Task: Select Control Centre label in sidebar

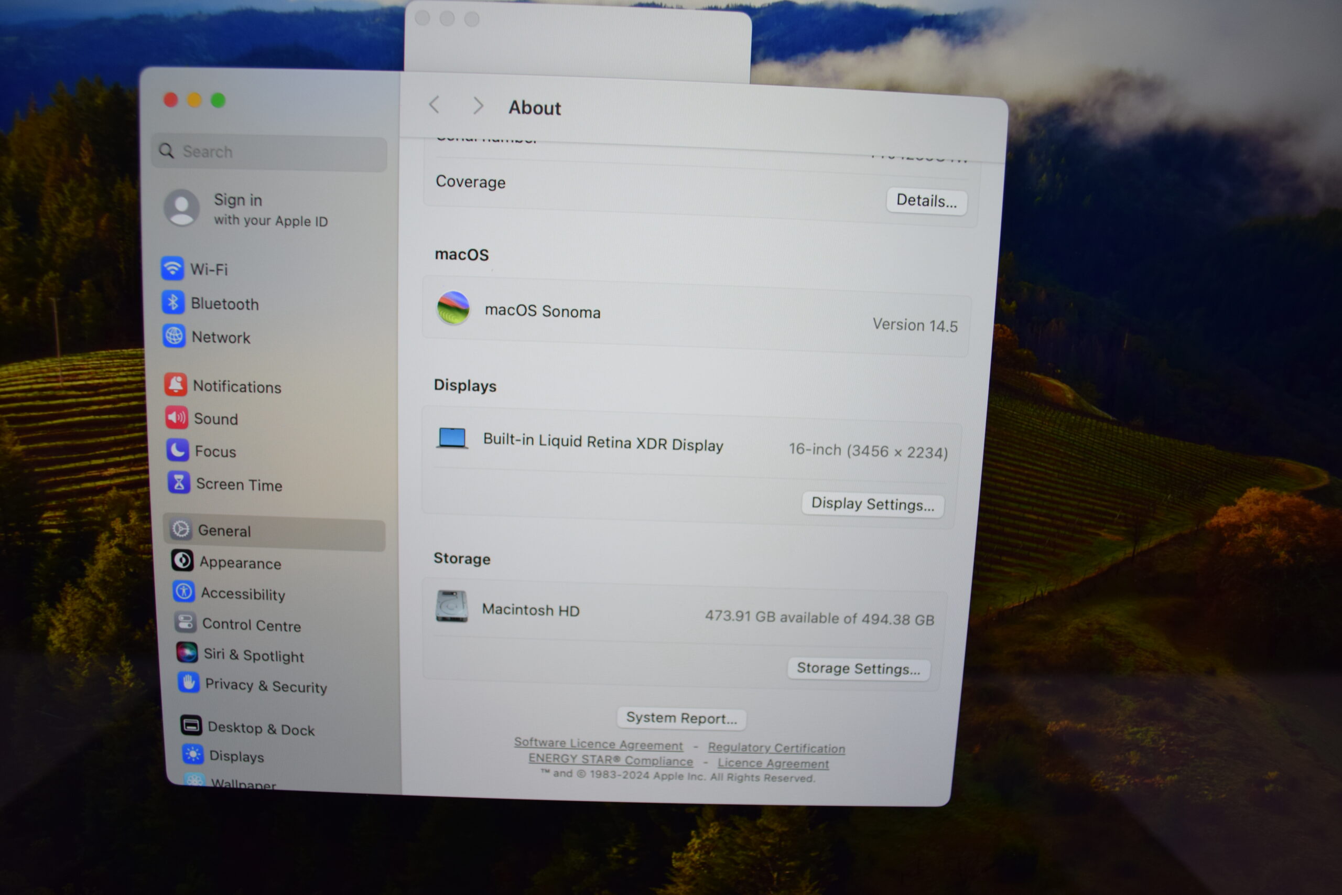Action: click(x=252, y=625)
